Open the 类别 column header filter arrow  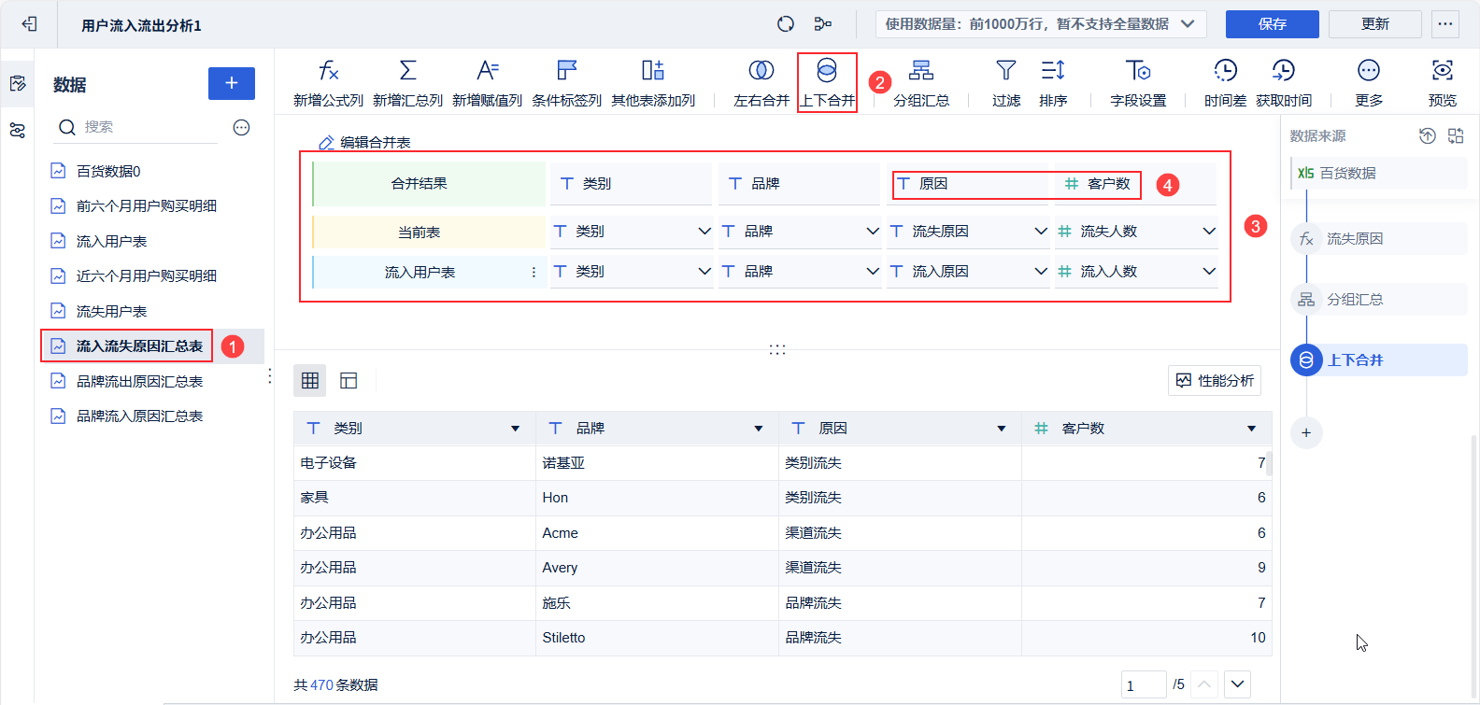[515, 429]
